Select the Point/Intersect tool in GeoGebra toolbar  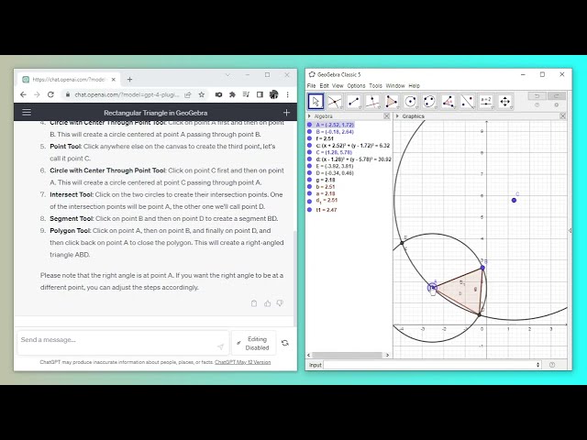pyautogui.click(x=335, y=102)
